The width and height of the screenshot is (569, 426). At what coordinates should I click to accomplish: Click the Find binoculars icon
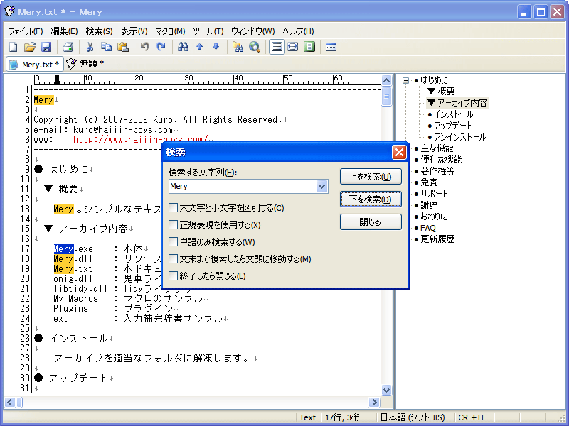(183, 47)
